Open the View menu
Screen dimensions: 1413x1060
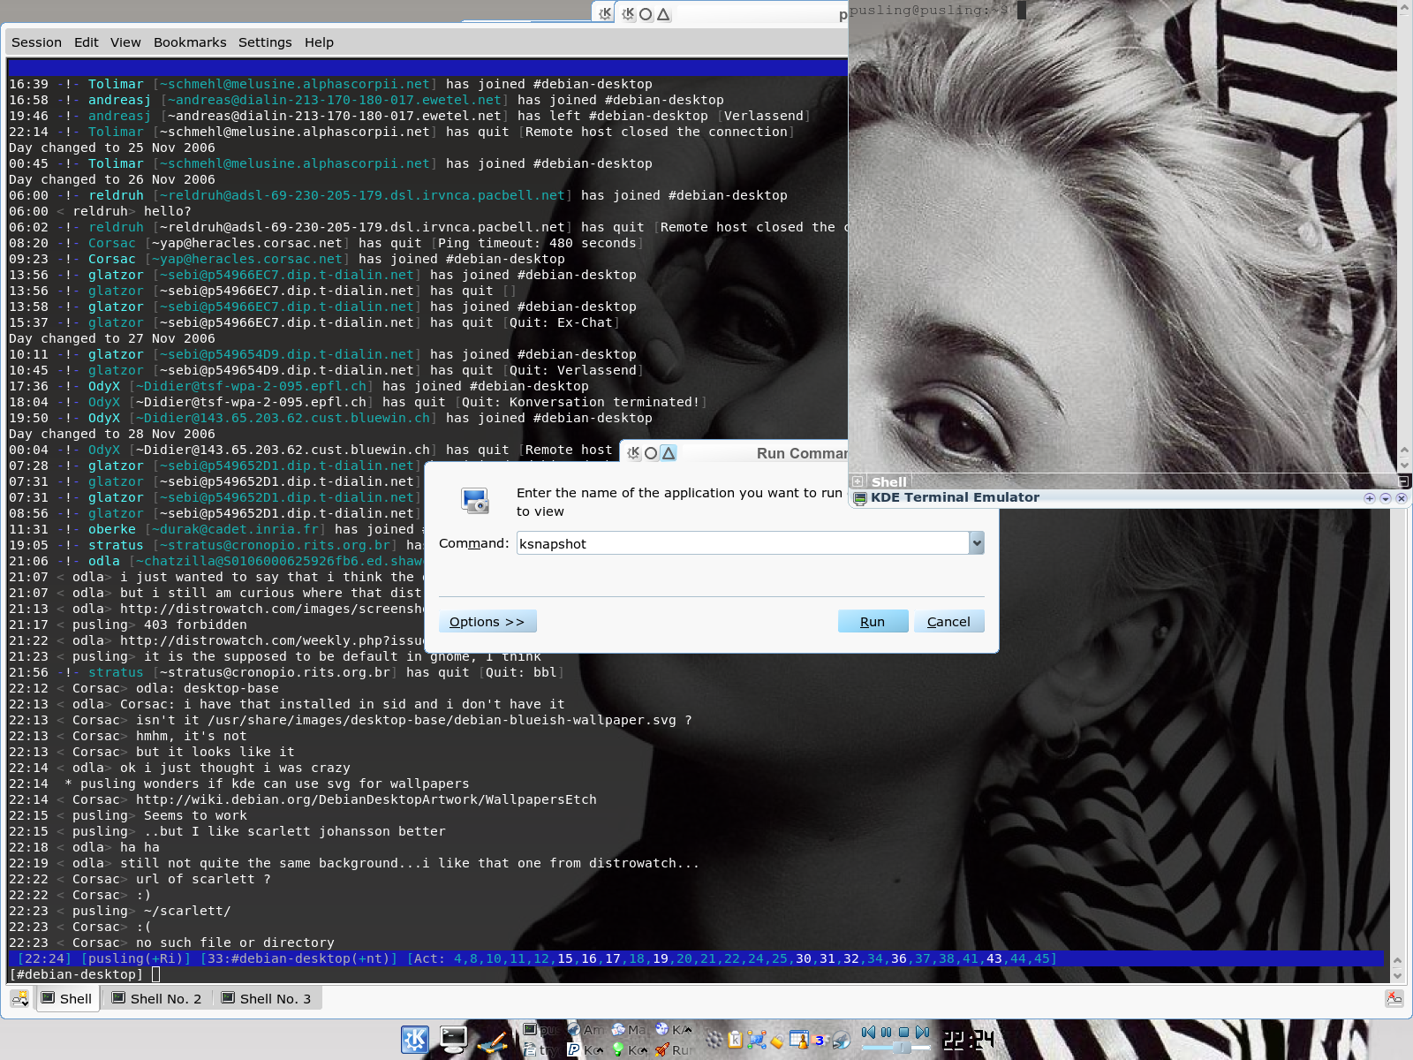pyautogui.click(x=125, y=42)
